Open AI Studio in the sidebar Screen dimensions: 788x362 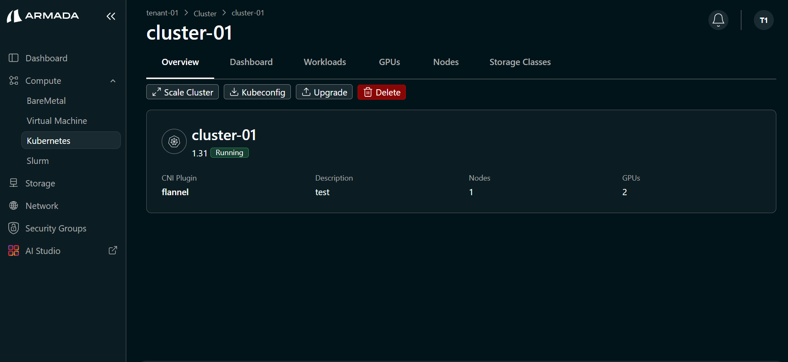pos(43,251)
